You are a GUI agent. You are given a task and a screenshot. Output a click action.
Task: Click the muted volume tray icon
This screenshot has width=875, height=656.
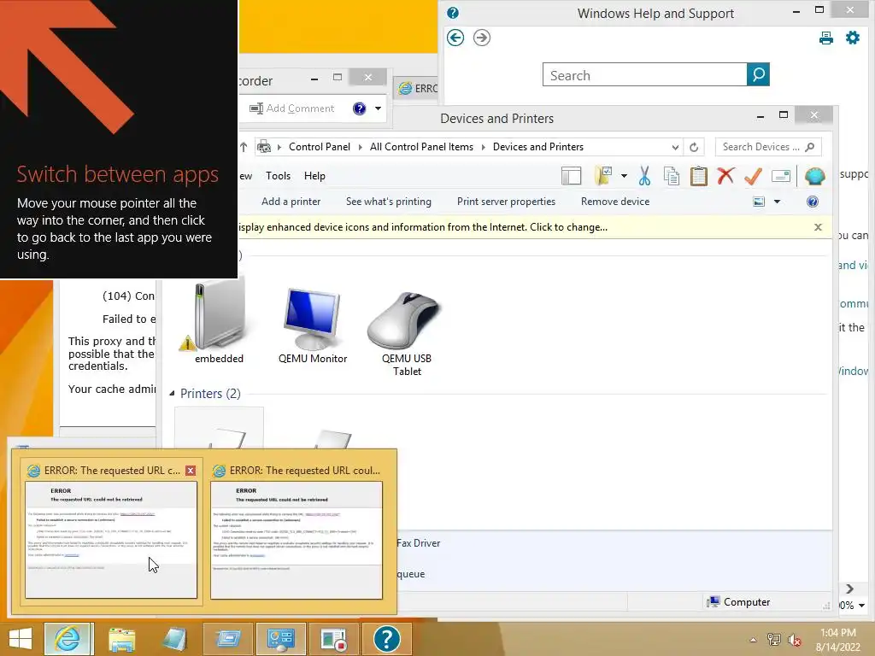794,640
